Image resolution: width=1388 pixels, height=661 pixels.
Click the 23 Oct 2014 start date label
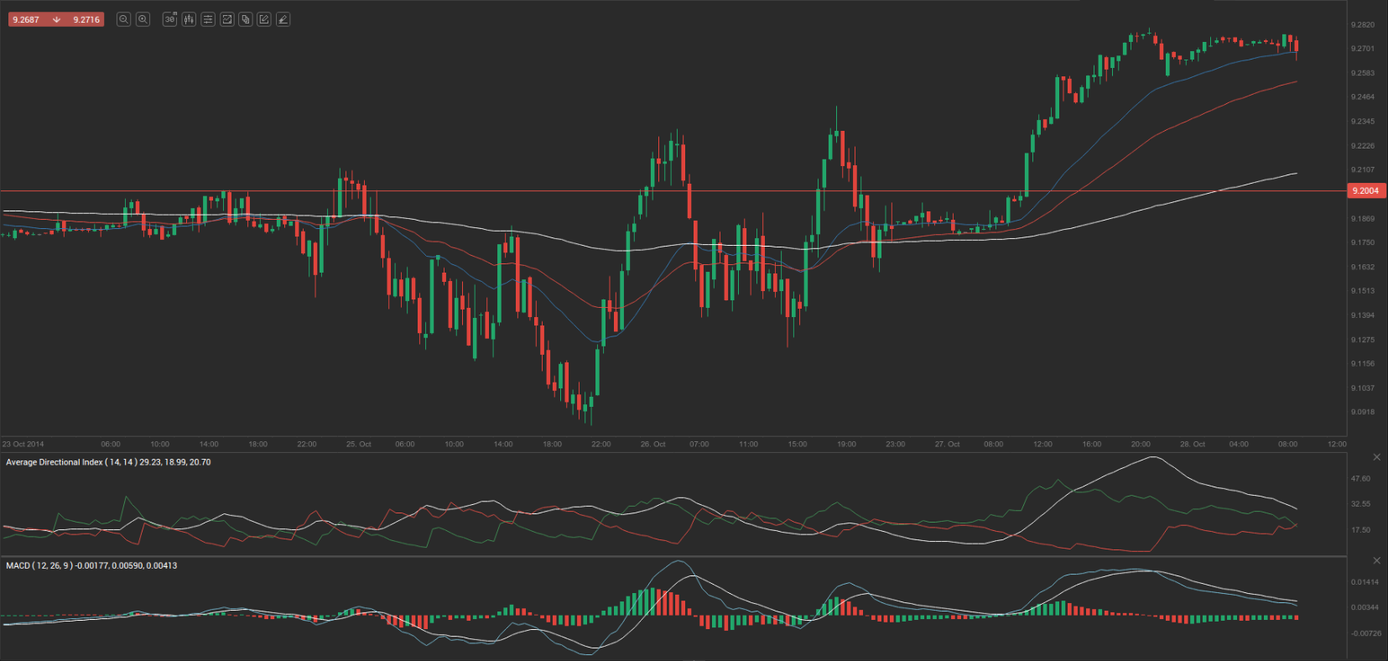[x=23, y=445]
